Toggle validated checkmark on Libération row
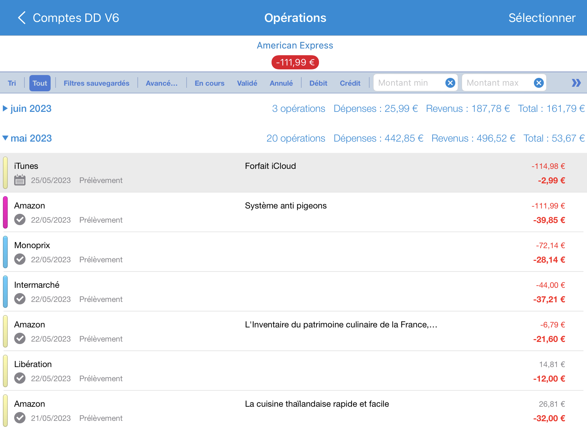 pos(20,378)
